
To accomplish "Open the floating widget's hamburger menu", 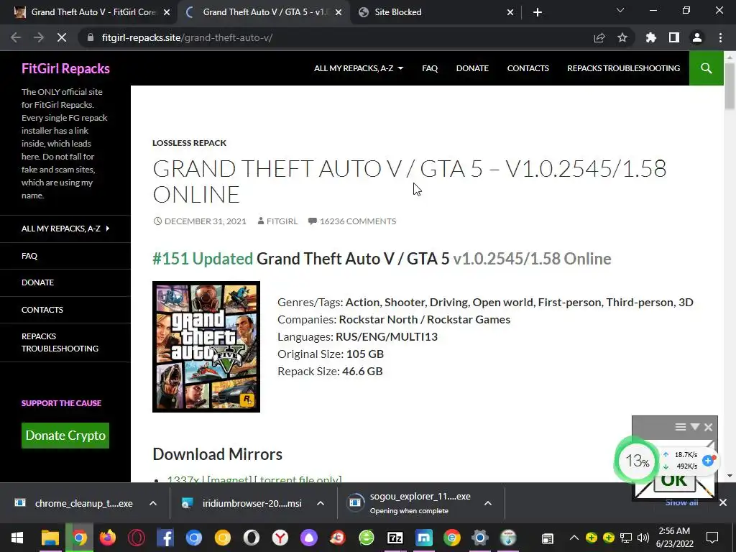I will click(681, 427).
